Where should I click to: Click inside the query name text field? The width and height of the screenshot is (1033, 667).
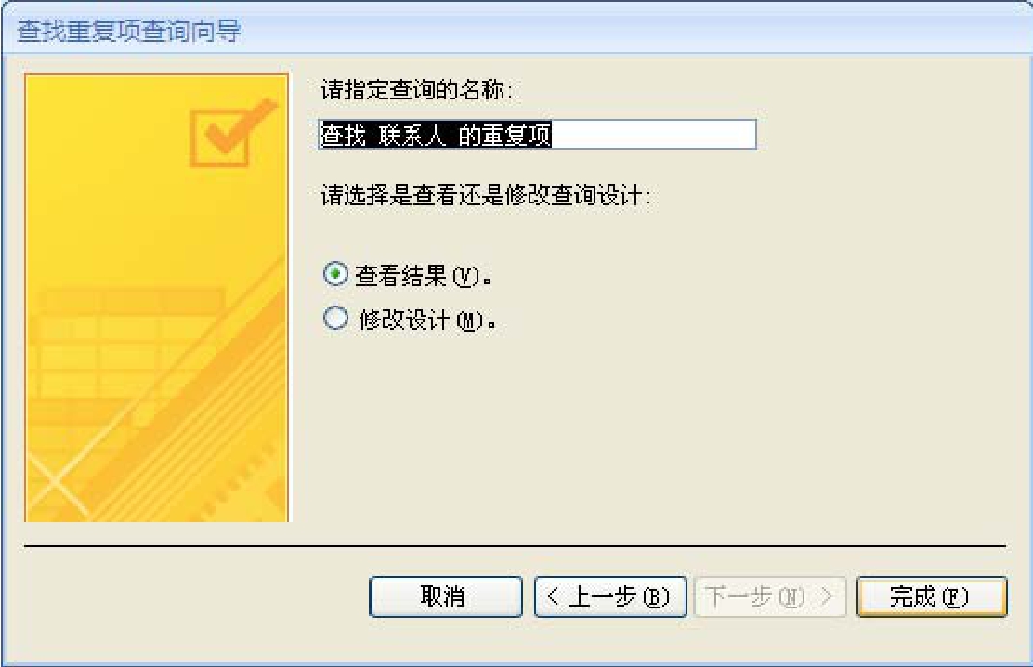[537, 135]
